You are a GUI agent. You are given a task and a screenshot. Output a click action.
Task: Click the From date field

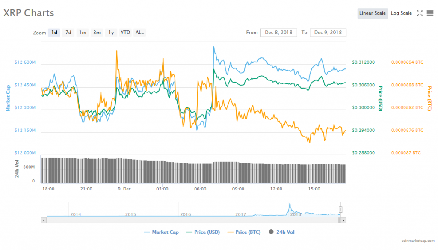(x=278, y=33)
